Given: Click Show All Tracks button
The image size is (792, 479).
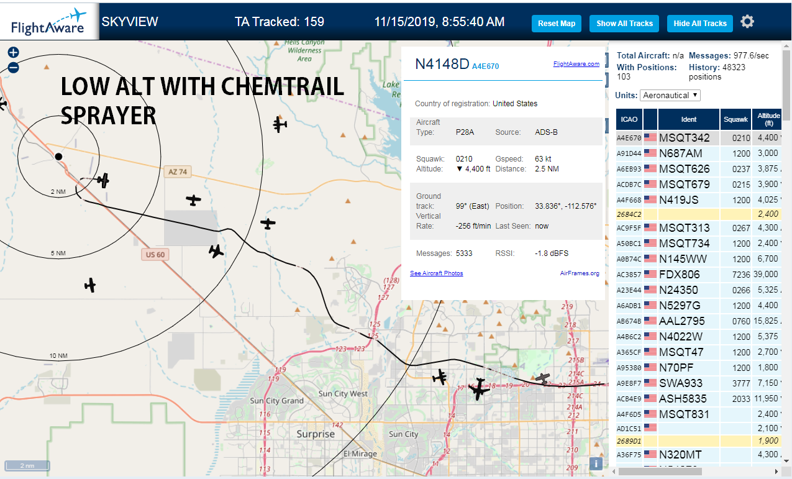Looking at the screenshot, I should point(624,24).
